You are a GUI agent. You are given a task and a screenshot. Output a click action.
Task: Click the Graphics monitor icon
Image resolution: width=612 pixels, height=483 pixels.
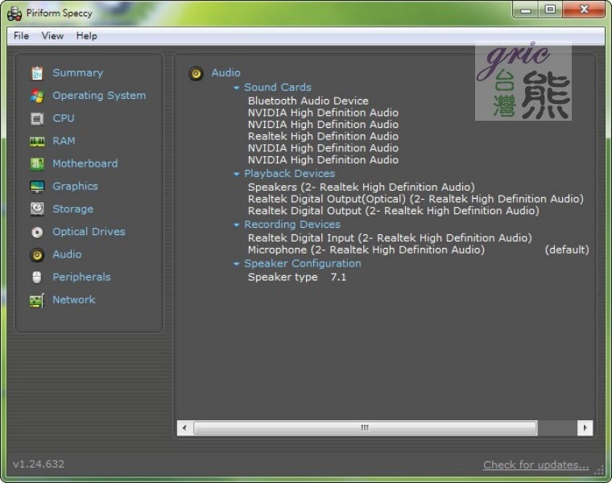click(x=37, y=187)
